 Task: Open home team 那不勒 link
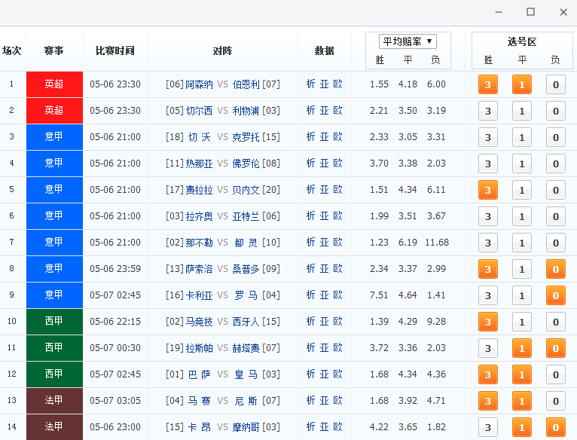199,243
